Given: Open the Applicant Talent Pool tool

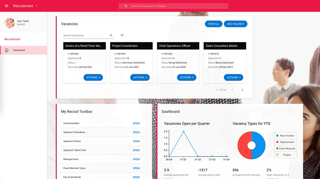Looking at the screenshot, I should pos(136,150).
